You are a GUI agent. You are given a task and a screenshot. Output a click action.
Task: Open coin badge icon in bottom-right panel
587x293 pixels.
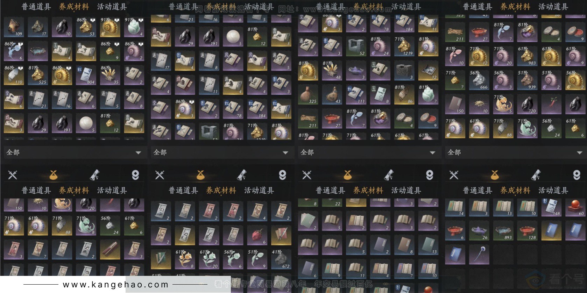577,175
